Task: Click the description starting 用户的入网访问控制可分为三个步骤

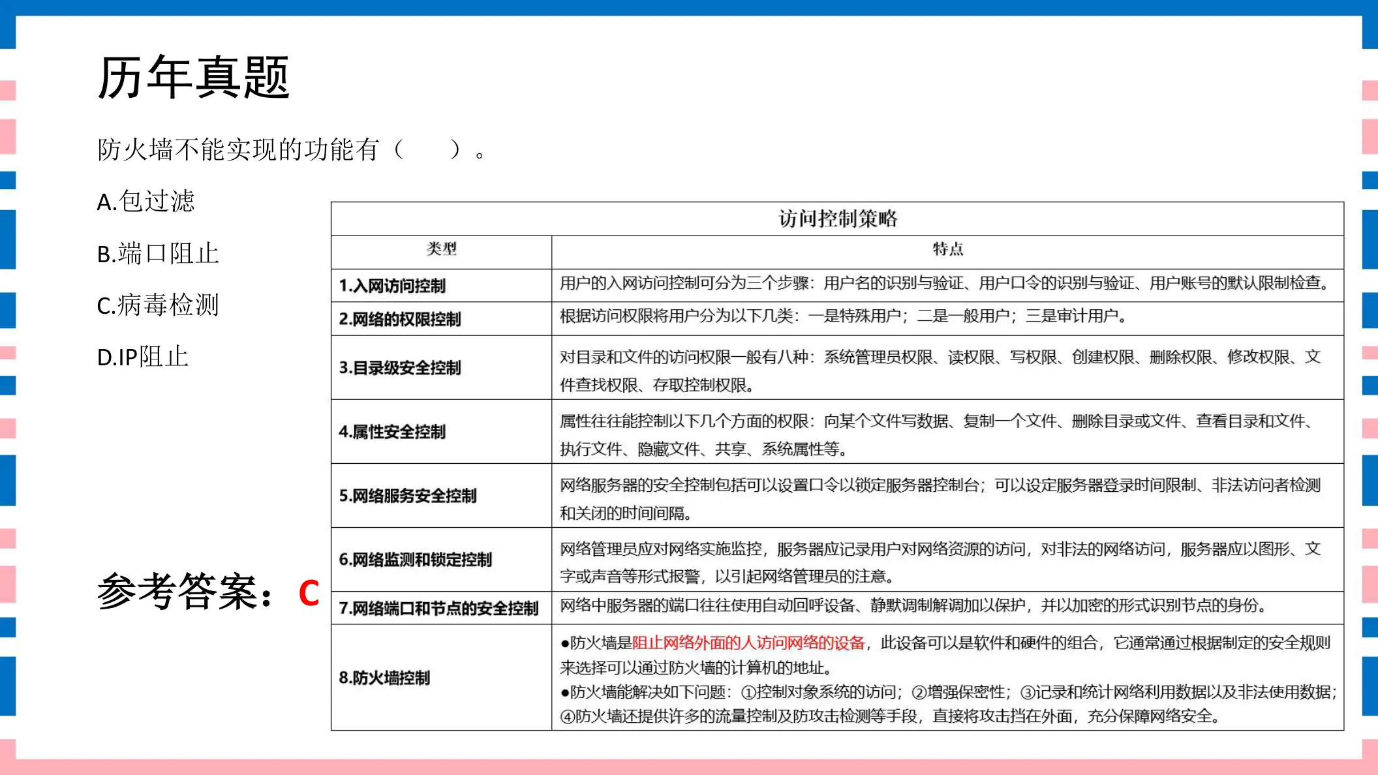Action: coord(944,283)
